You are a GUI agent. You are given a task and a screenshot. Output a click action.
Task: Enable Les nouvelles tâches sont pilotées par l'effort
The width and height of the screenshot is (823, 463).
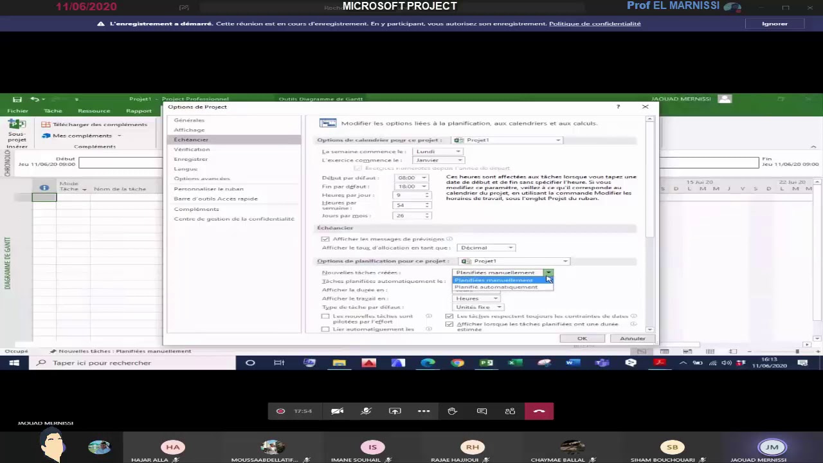click(325, 316)
